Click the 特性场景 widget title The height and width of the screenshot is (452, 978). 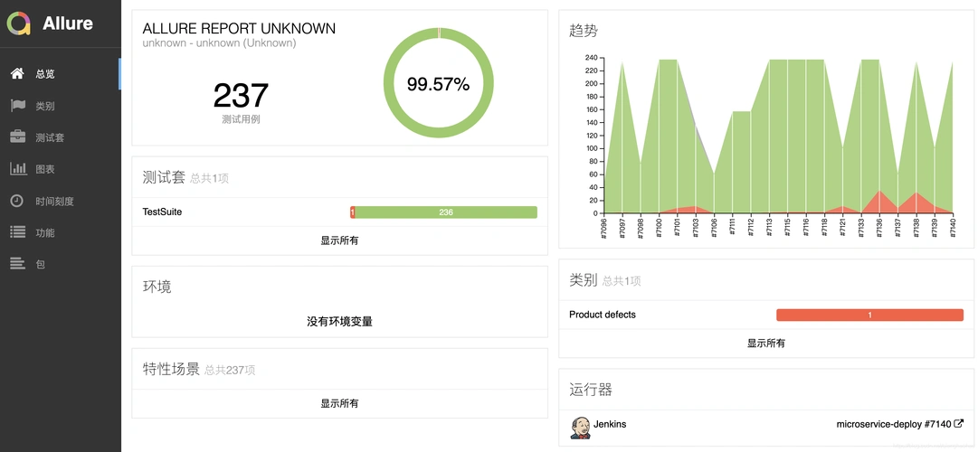click(x=171, y=369)
